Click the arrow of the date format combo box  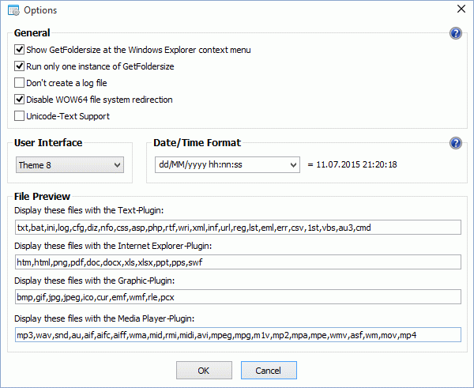tap(293, 165)
